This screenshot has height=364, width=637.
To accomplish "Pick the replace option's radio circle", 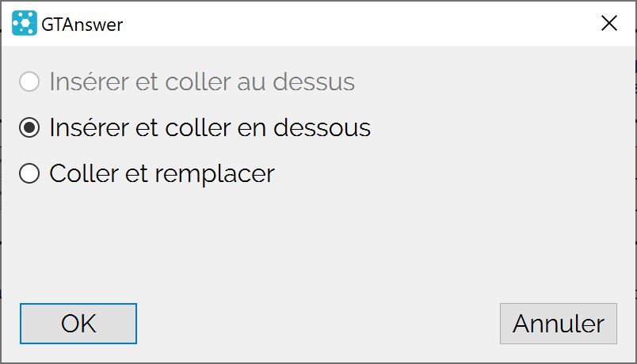I will (x=29, y=173).
